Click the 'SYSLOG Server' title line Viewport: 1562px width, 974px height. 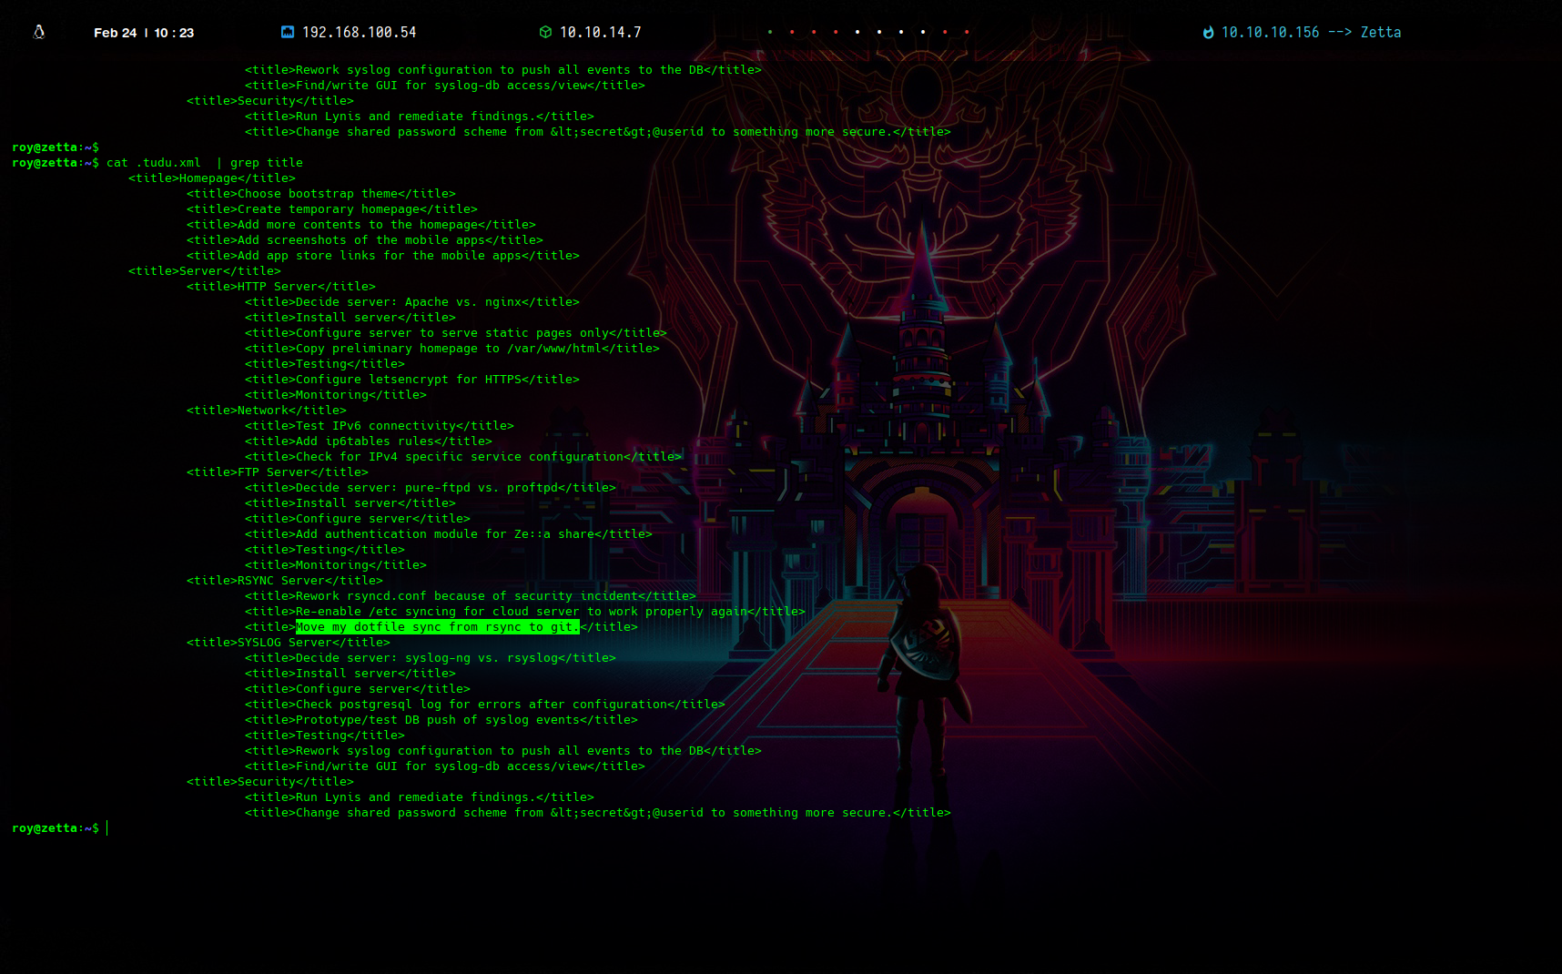tap(289, 643)
